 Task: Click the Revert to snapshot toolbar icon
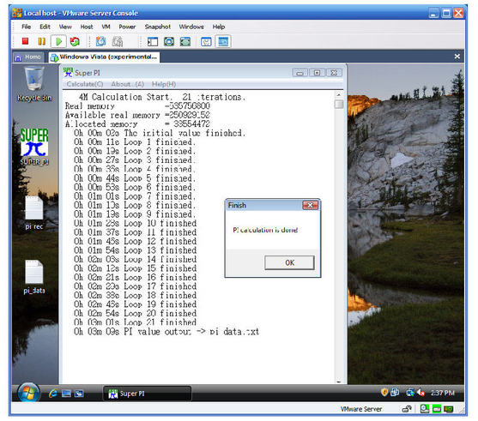pyautogui.click(x=118, y=41)
